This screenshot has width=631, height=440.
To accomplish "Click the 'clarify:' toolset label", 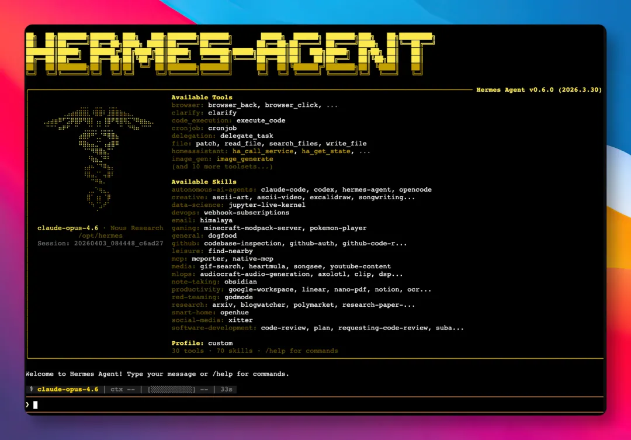I will pos(188,113).
